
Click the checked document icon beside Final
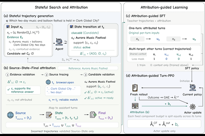(93, 115)
